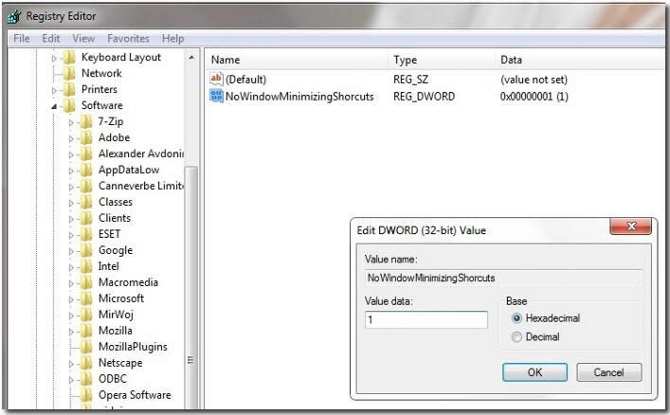
Task: Click the Value data input field
Action: point(426,320)
